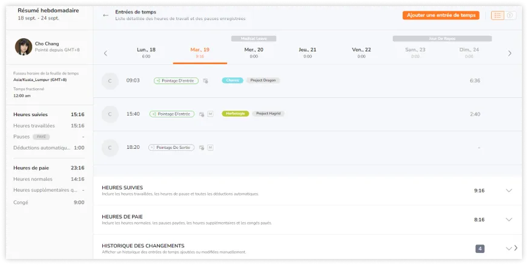Click Ajouter une entrée de temps button
The width and height of the screenshot is (528, 265).
click(x=441, y=15)
